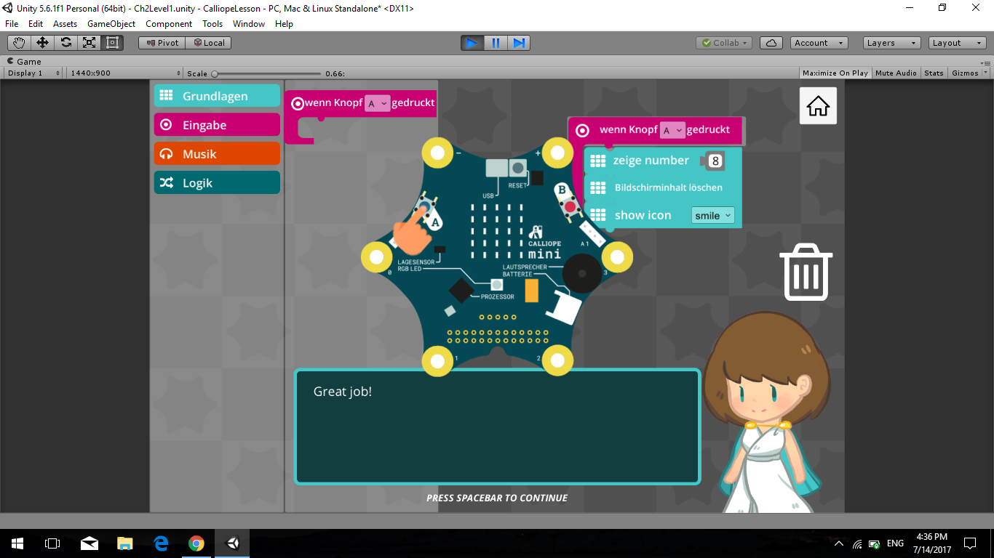Image resolution: width=994 pixels, height=558 pixels.
Task: Open the Eingabe block category
Action: tap(217, 125)
